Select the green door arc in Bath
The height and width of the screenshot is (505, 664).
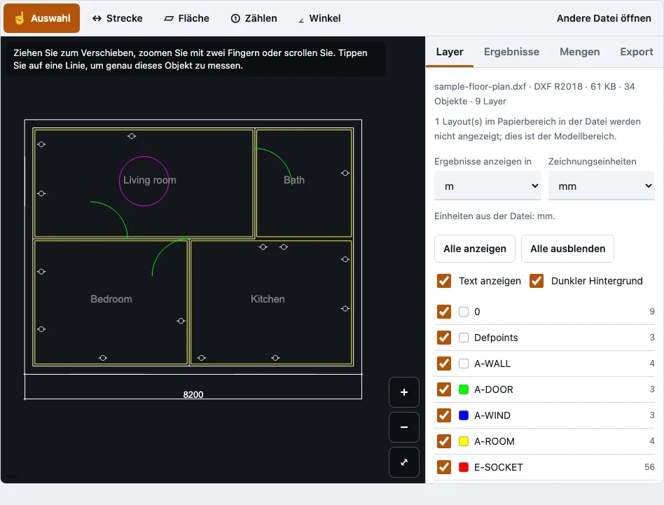(281, 159)
